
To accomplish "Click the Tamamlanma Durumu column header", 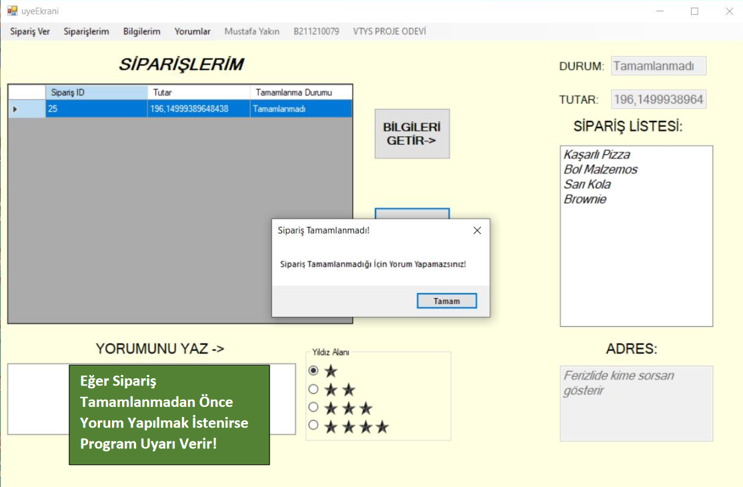I will coord(300,93).
